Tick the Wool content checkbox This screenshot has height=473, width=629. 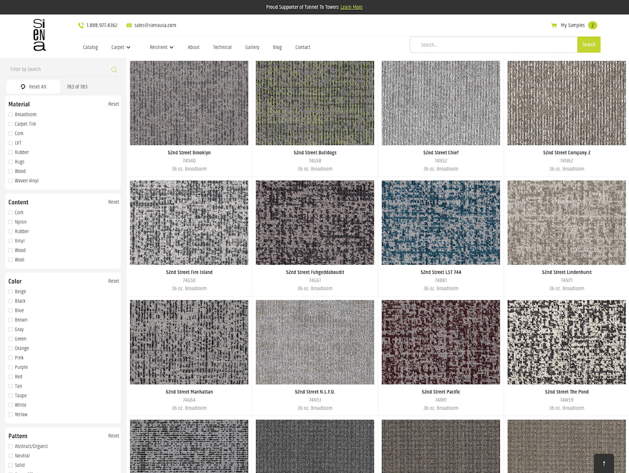[x=10, y=259]
